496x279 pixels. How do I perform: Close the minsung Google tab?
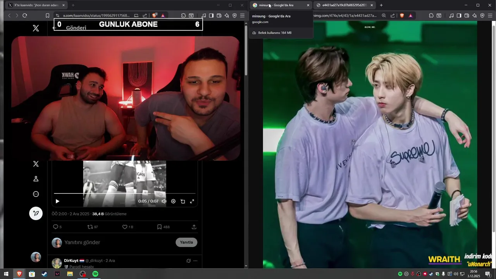point(308,5)
